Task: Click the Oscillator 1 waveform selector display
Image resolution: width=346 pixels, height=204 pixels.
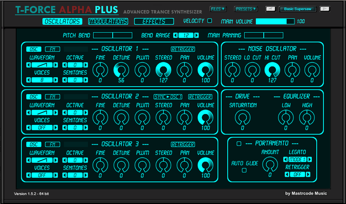Action: click(42, 65)
